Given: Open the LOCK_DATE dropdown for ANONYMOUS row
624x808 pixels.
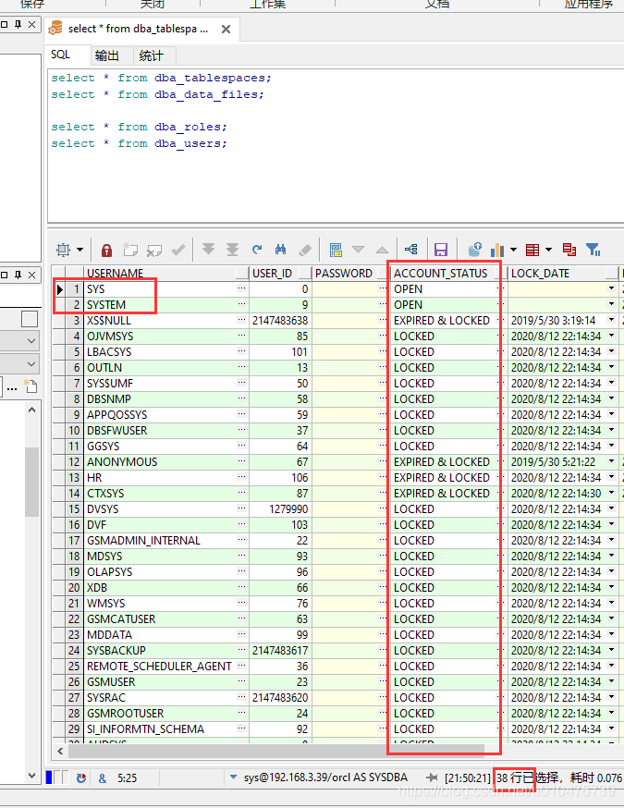Looking at the screenshot, I should 612,461.
